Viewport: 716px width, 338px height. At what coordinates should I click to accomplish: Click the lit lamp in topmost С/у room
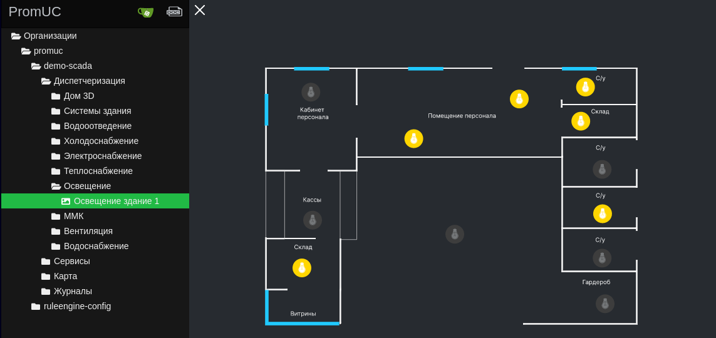(586, 87)
